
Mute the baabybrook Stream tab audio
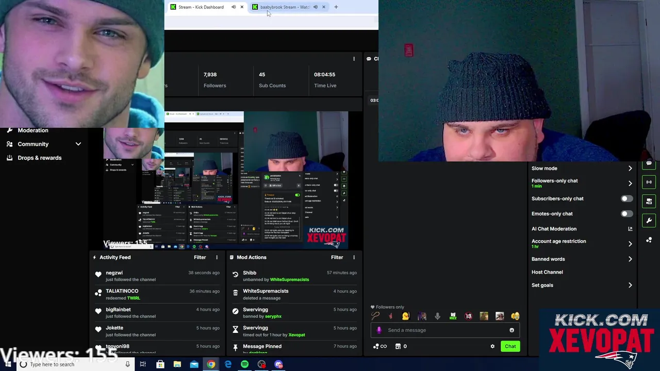[x=315, y=7]
